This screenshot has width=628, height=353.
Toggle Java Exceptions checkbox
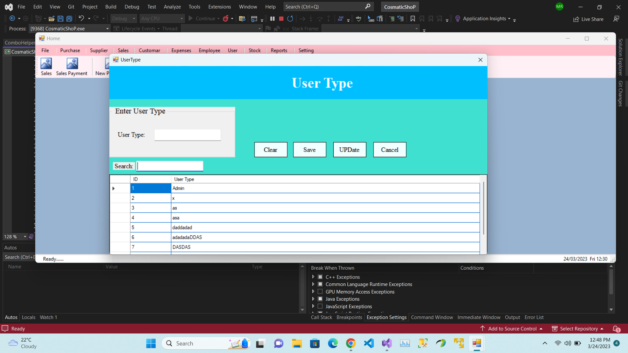[x=320, y=299]
